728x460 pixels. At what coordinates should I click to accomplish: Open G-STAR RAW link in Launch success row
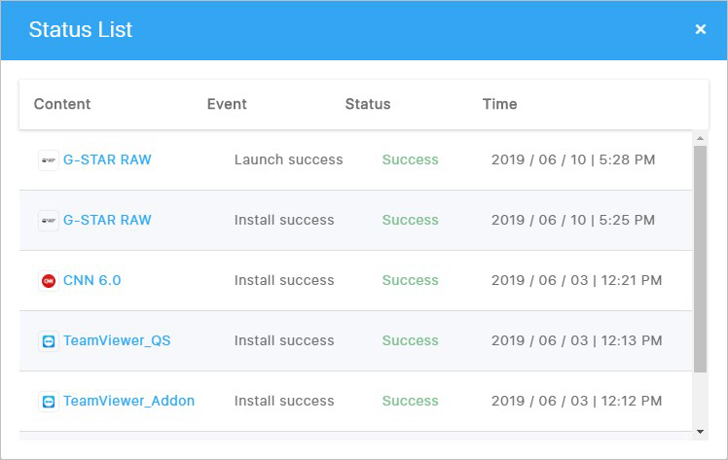[x=107, y=160]
